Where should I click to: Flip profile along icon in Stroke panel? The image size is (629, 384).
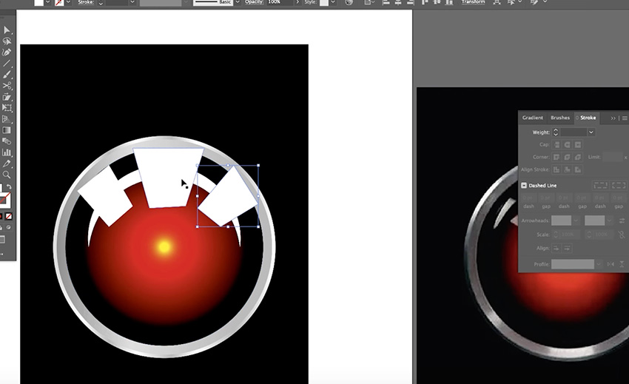610,264
